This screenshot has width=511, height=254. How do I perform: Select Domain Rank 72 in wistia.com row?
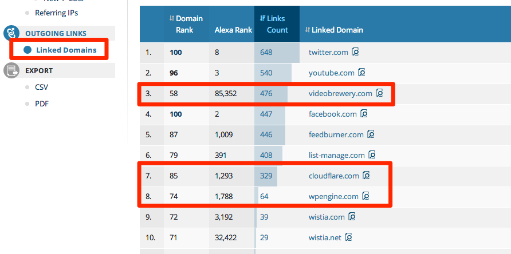pyautogui.click(x=174, y=217)
